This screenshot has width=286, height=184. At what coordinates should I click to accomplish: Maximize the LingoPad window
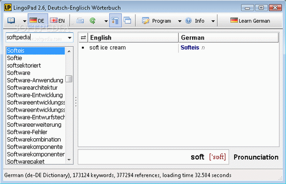[261, 8]
